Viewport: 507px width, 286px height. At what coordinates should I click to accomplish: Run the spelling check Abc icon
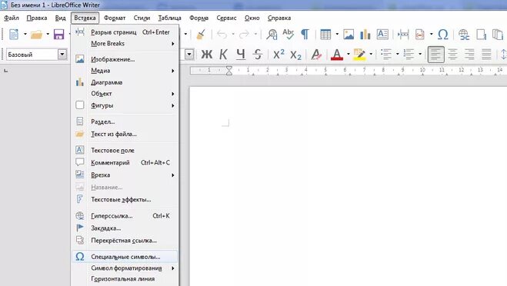288,34
